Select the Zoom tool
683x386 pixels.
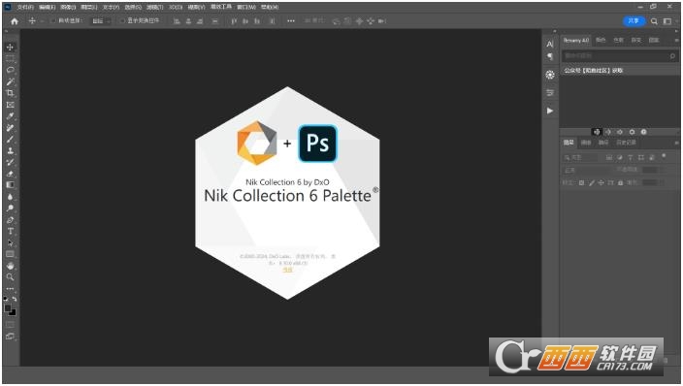[x=10, y=277]
